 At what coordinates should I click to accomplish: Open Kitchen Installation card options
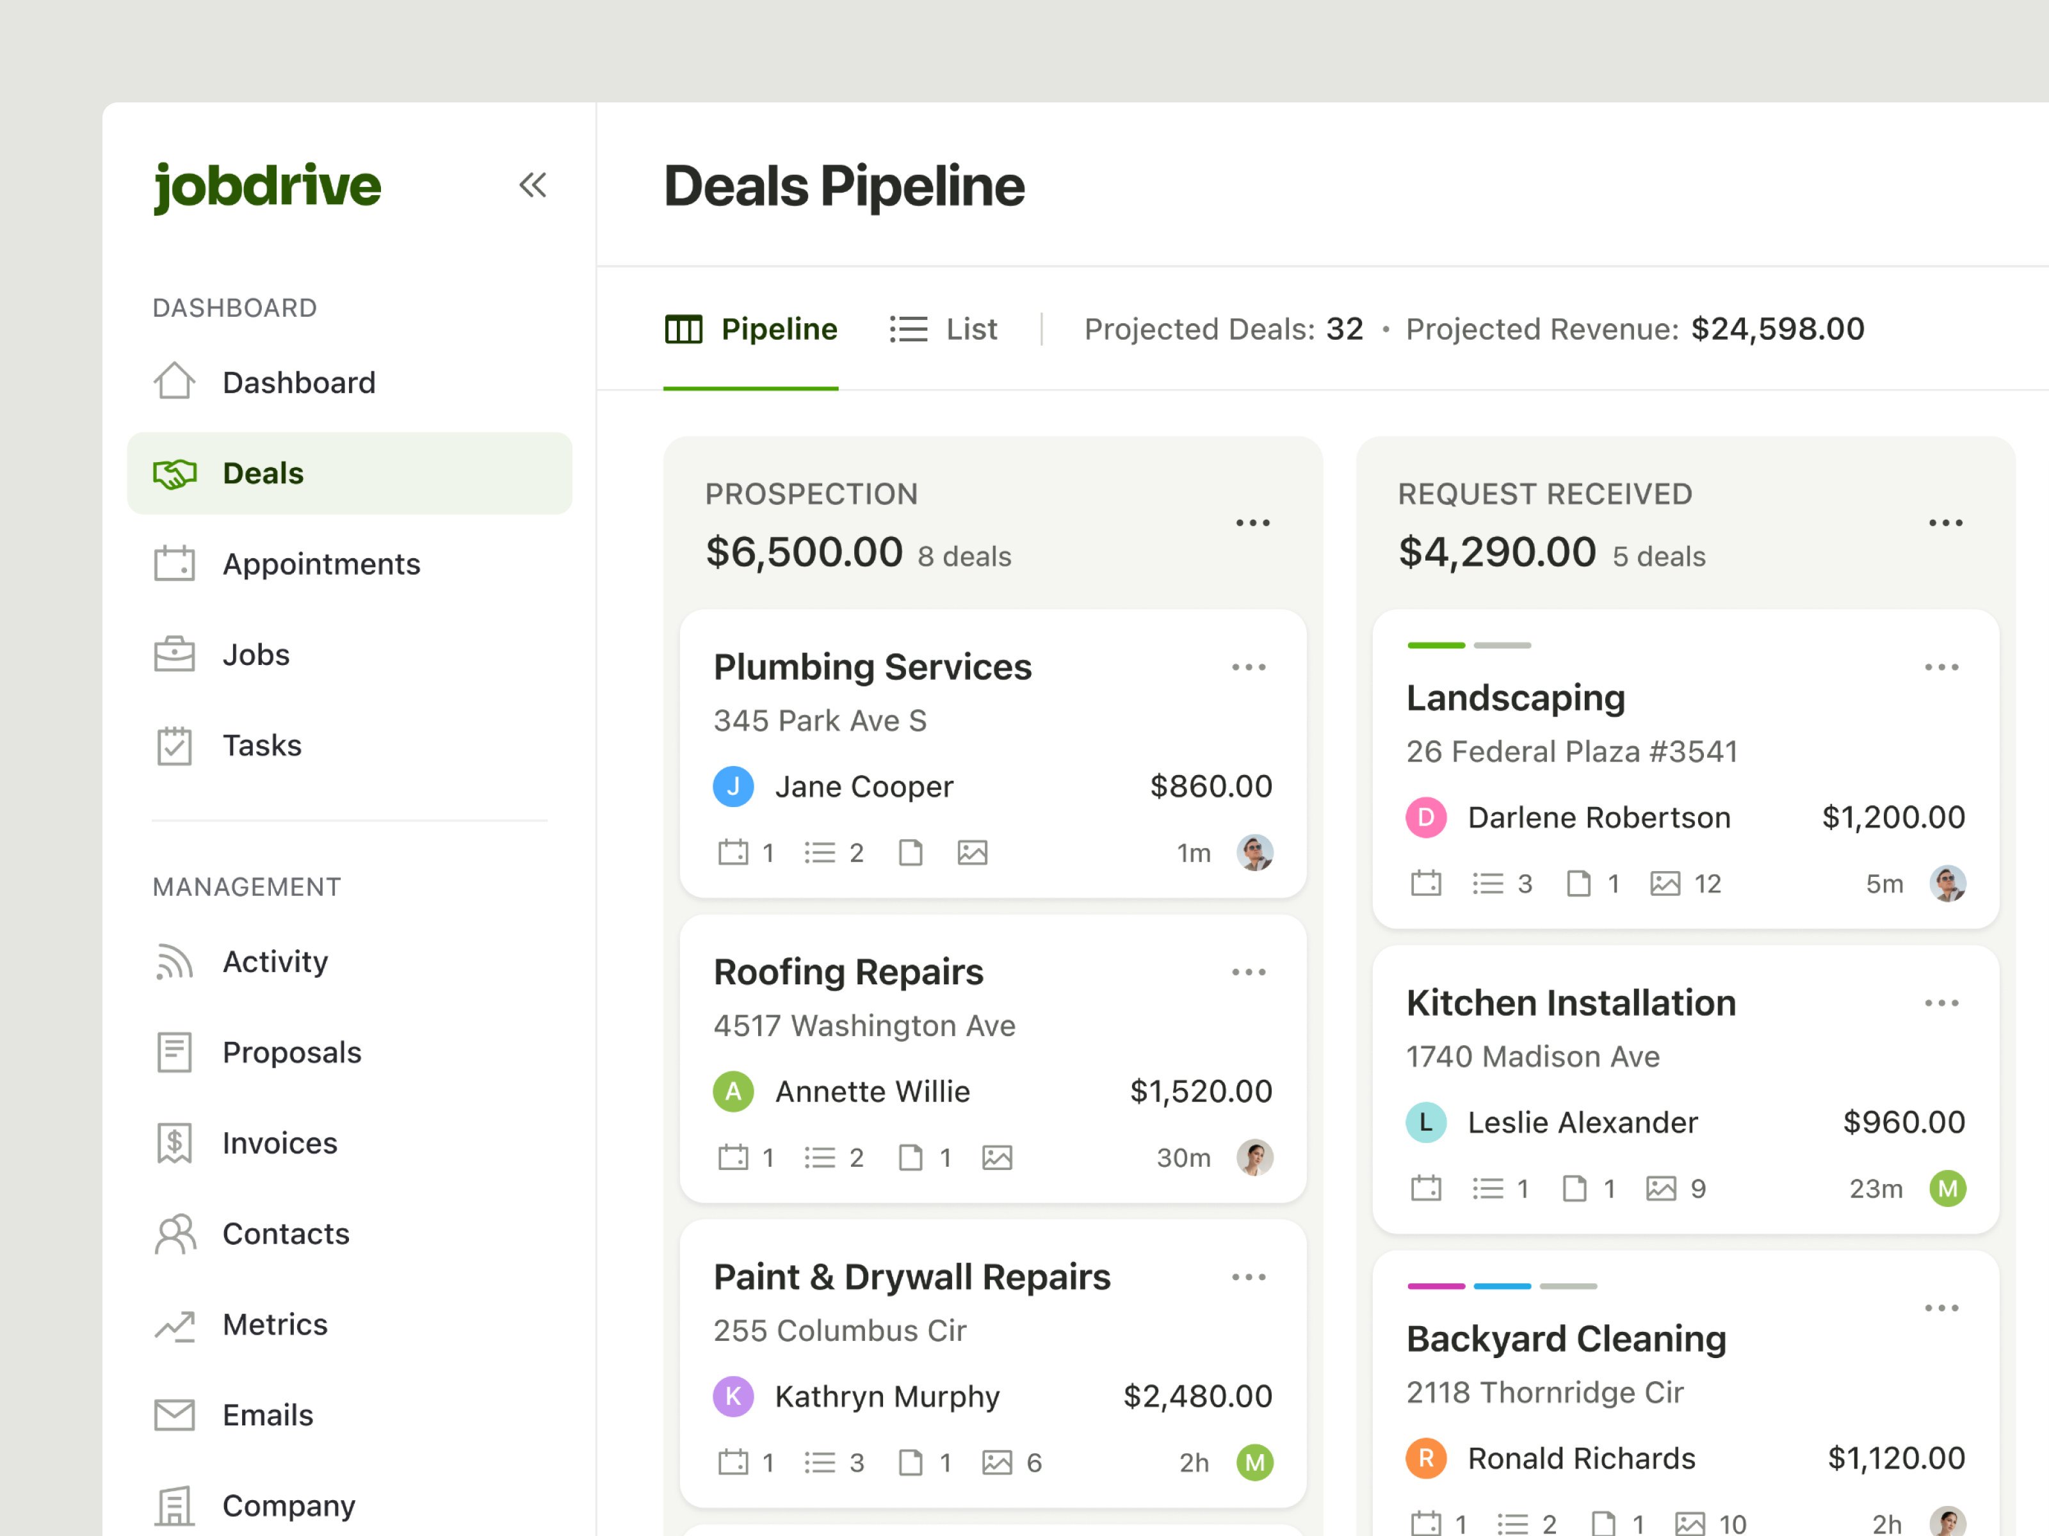(x=1941, y=1004)
